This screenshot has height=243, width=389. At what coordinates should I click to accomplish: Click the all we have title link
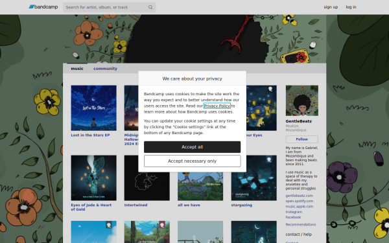click(189, 205)
